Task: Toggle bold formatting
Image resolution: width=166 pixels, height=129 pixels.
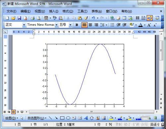Action: (77, 25)
